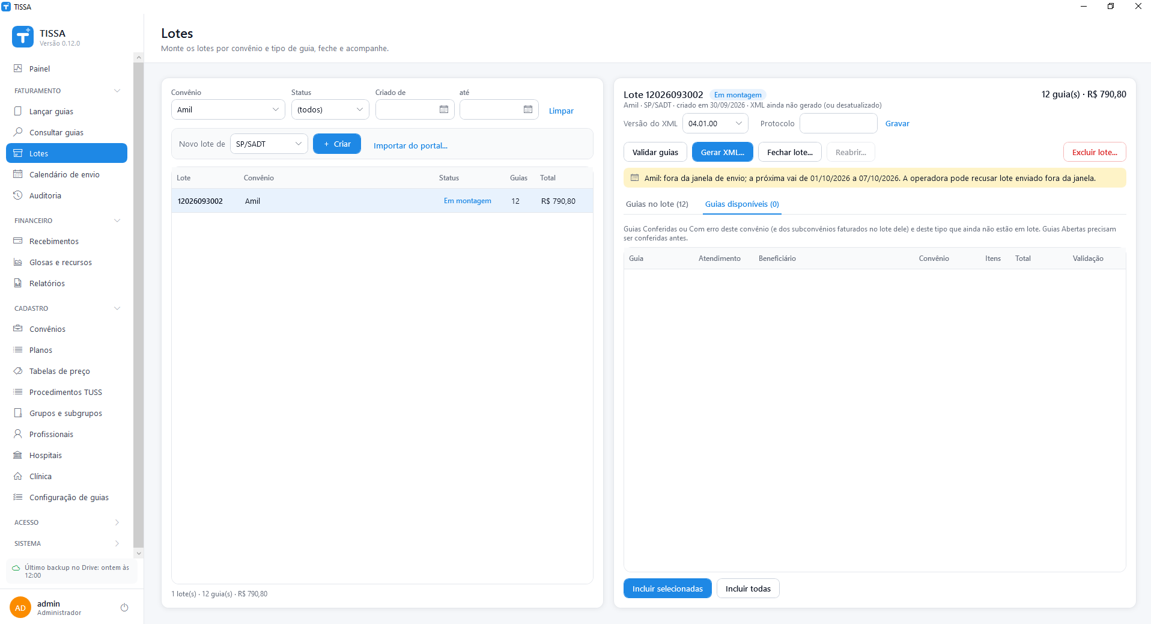Expand the SISTEMA sidebar section
Viewport: 1151px width, 624px height.
pos(117,543)
